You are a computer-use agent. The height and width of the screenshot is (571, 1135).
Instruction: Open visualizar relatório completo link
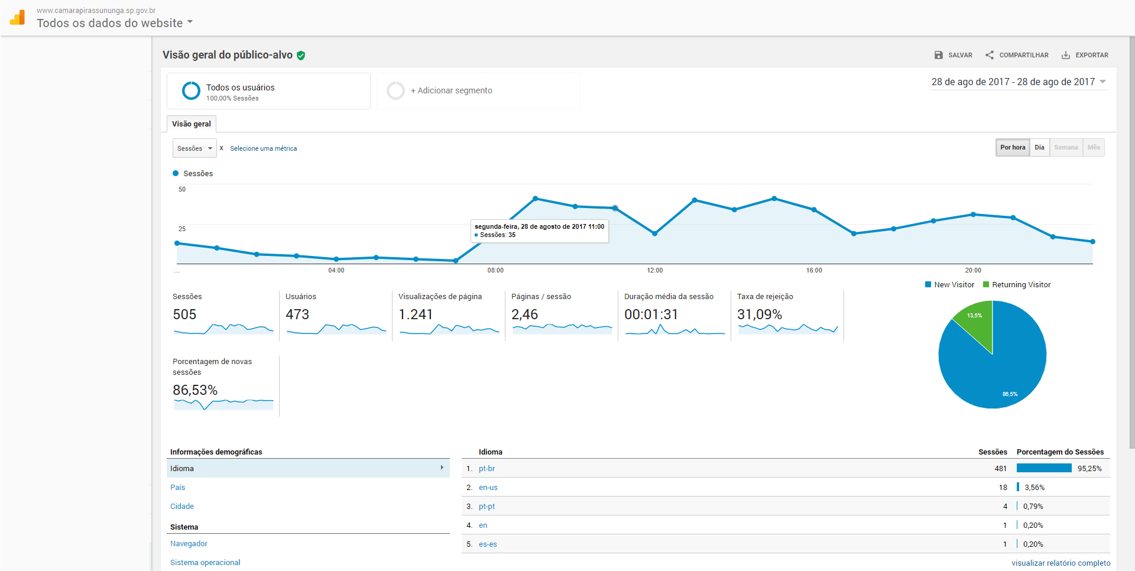1061,563
